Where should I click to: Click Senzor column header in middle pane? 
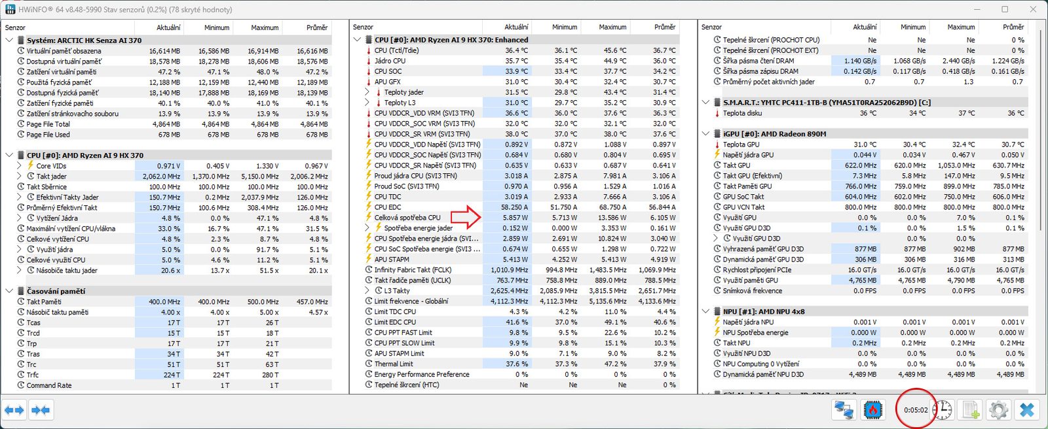[416, 27]
